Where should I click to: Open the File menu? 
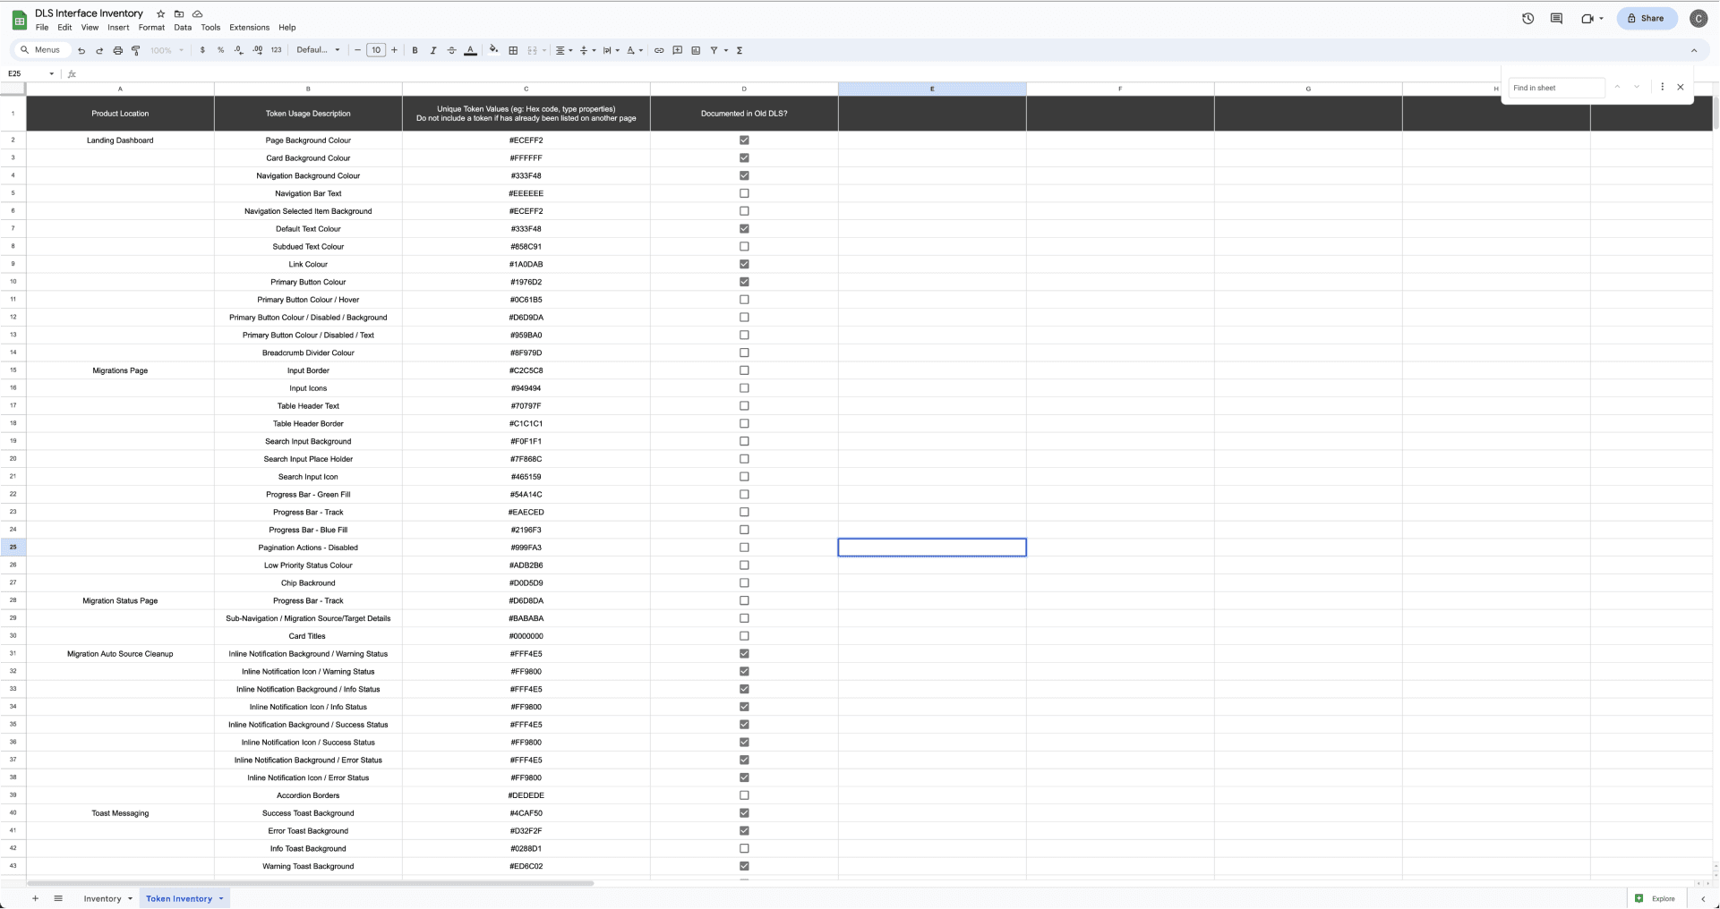(x=42, y=28)
